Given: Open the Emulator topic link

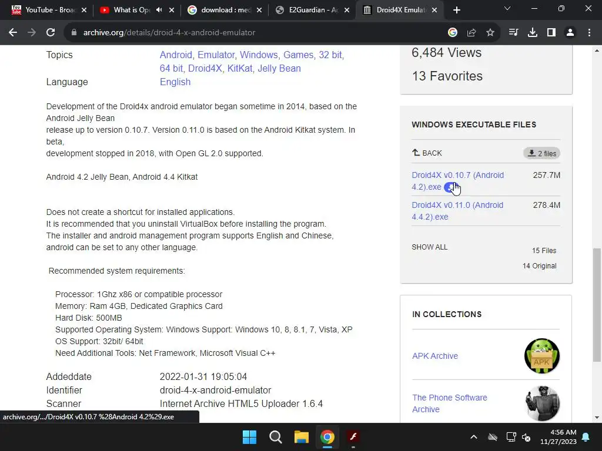Looking at the screenshot, I should click(x=216, y=55).
